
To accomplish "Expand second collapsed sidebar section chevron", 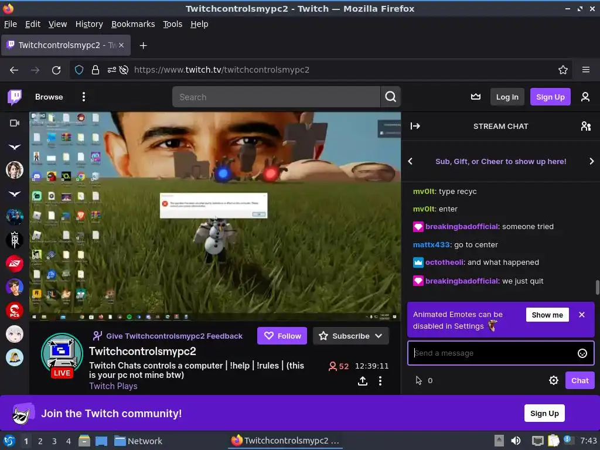I will (15, 194).
